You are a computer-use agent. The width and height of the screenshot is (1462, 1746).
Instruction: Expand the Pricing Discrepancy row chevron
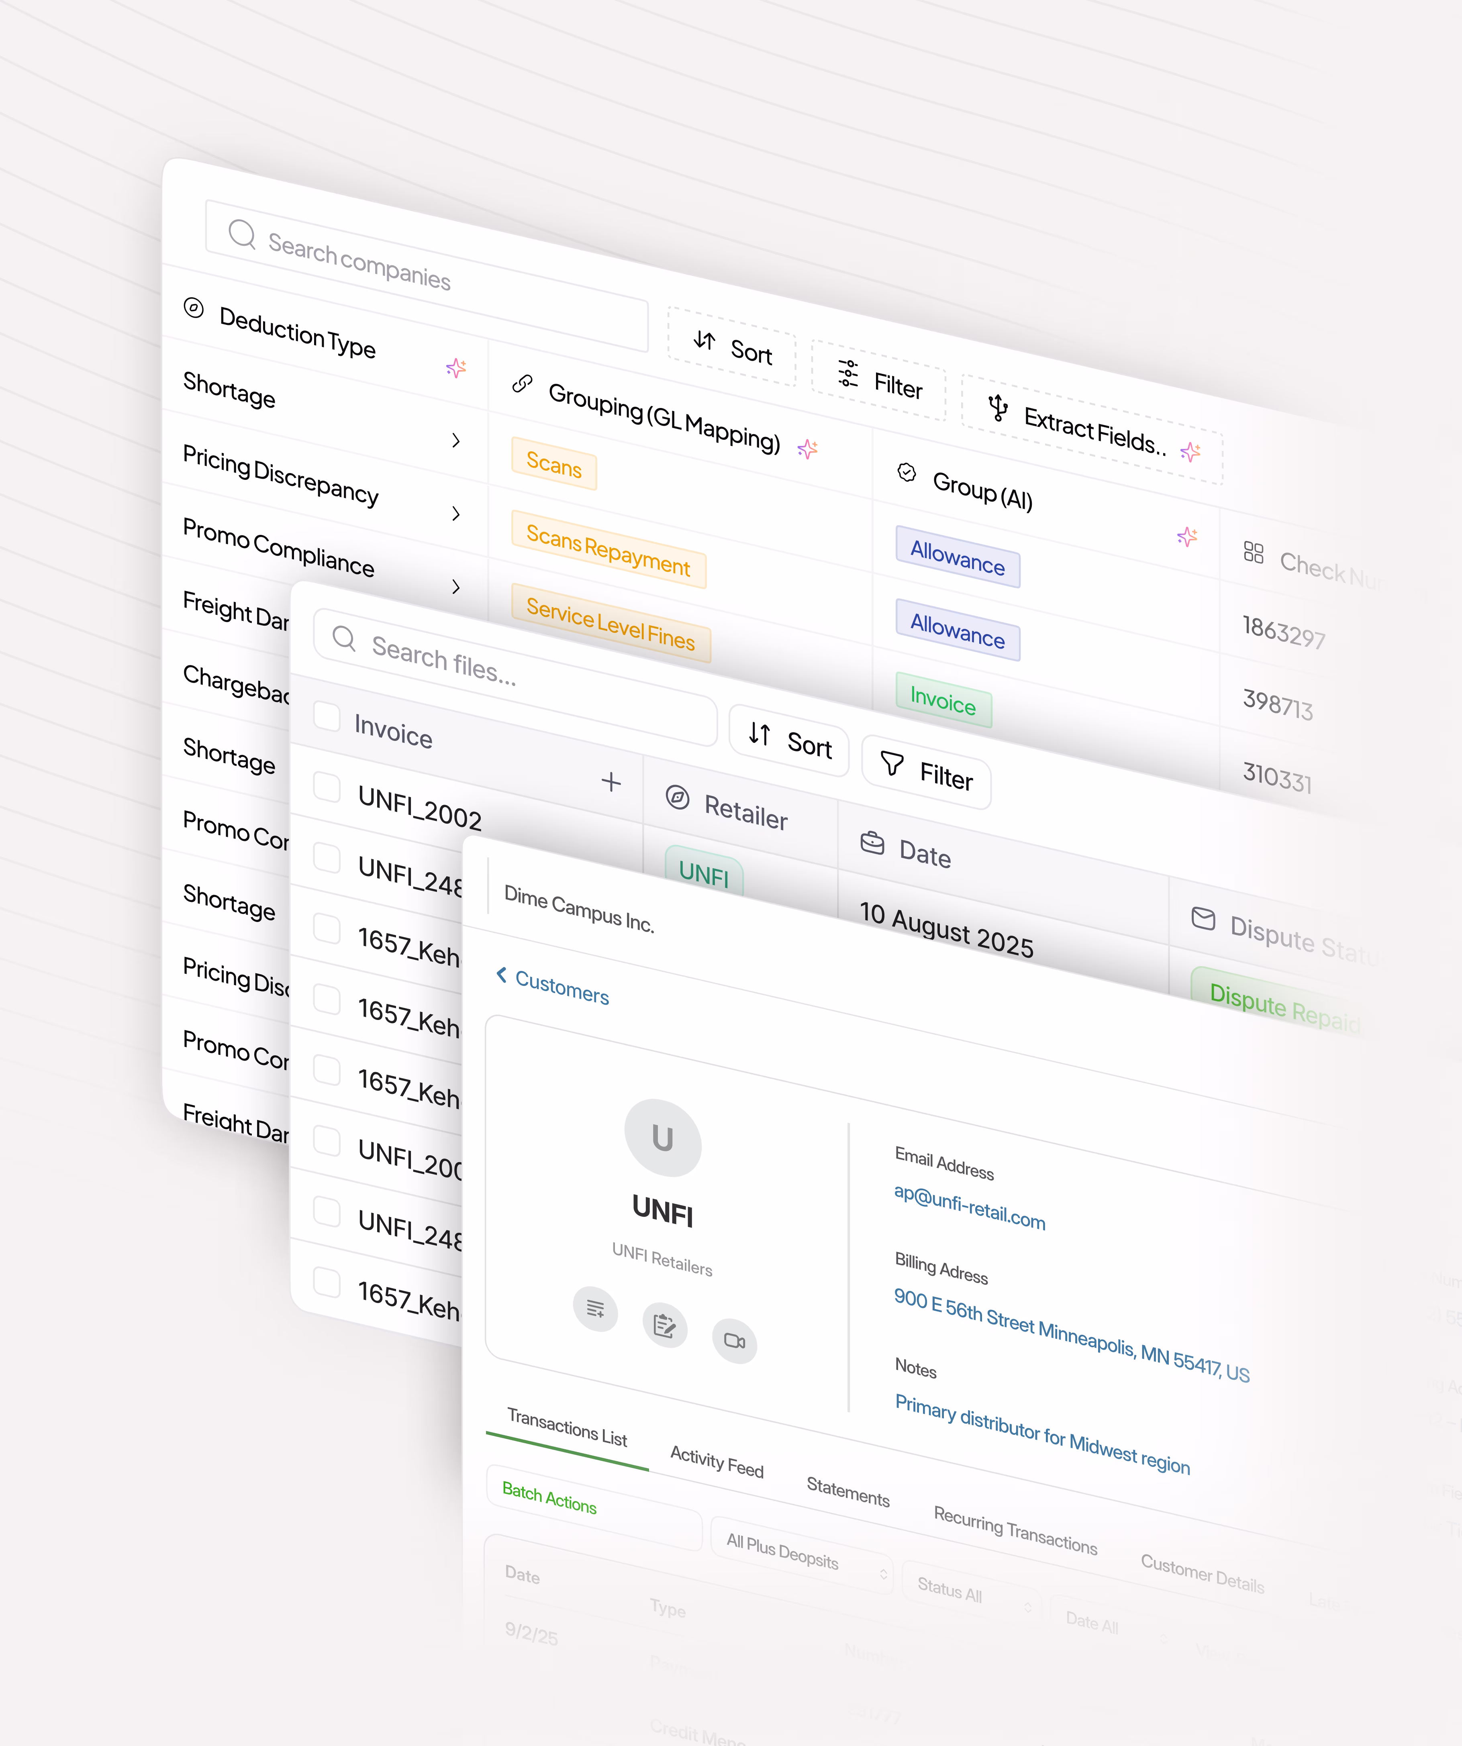(x=456, y=514)
